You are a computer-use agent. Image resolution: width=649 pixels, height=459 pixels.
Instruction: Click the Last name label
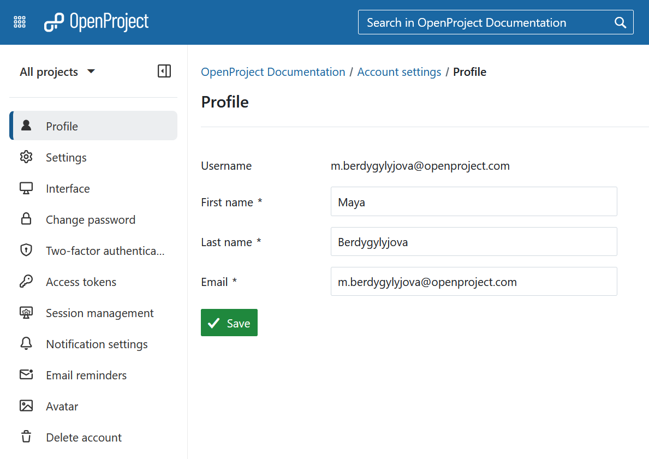tap(227, 242)
